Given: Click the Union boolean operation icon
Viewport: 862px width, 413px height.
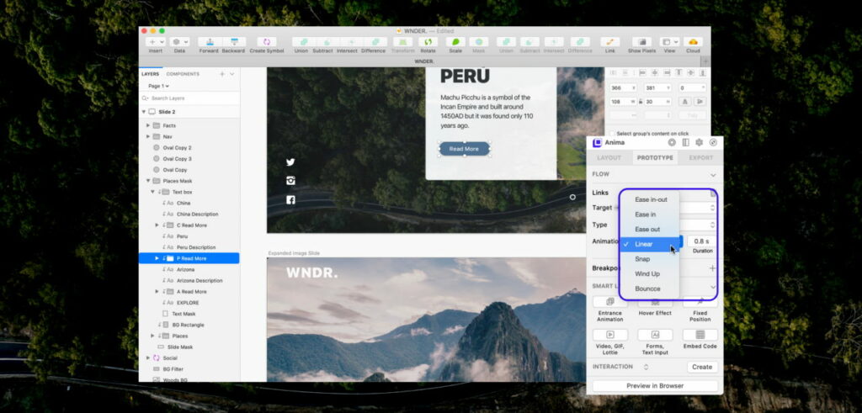Looking at the screenshot, I should pyautogui.click(x=301, y=41).
